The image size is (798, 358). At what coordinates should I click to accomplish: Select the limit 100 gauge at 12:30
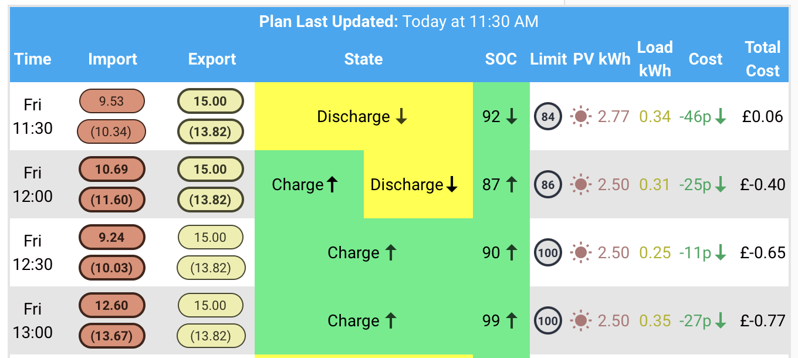click(x=548, y=252)
